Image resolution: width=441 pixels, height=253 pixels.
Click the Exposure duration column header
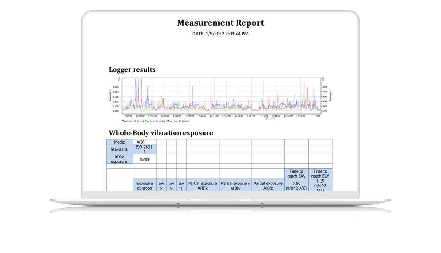pyautogui.click(x=145, y=185)
